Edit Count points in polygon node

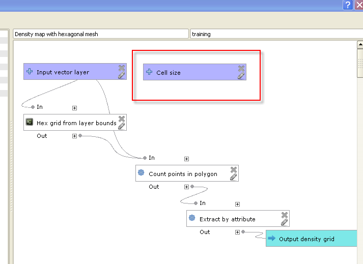pos(234,177)
